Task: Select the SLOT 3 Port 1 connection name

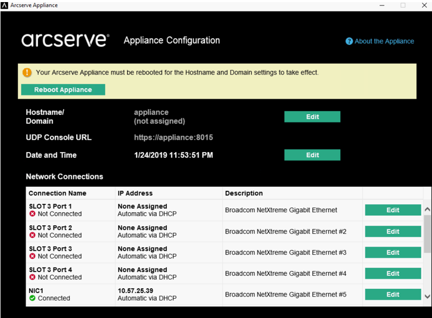Action: click(x=51, y=206)
